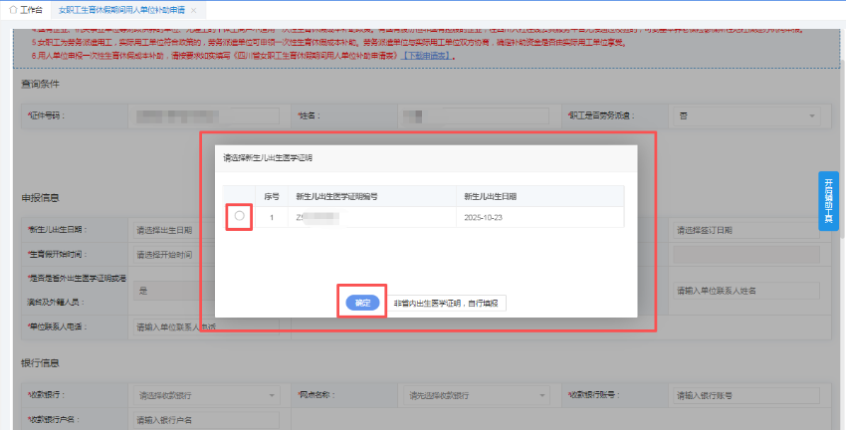Open the 工作台 home tab
The height and width of the screenshot is (430, 846).
[x=27, y=10]
